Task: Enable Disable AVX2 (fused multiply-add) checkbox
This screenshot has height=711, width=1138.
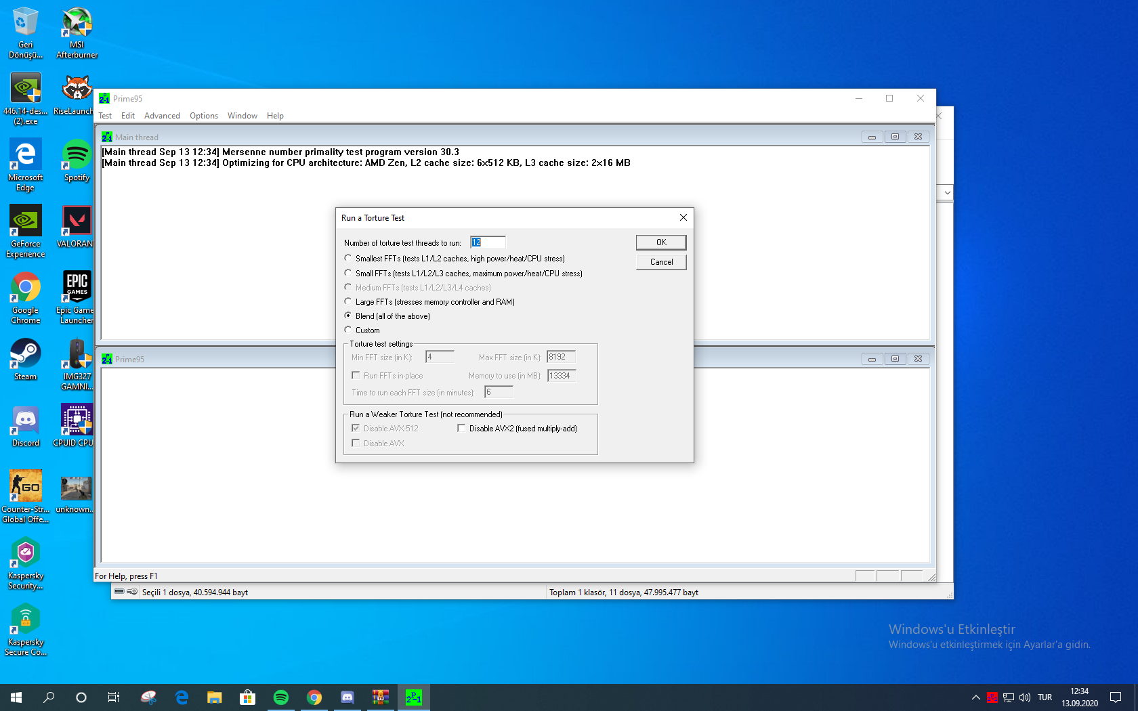Action: 461,428
